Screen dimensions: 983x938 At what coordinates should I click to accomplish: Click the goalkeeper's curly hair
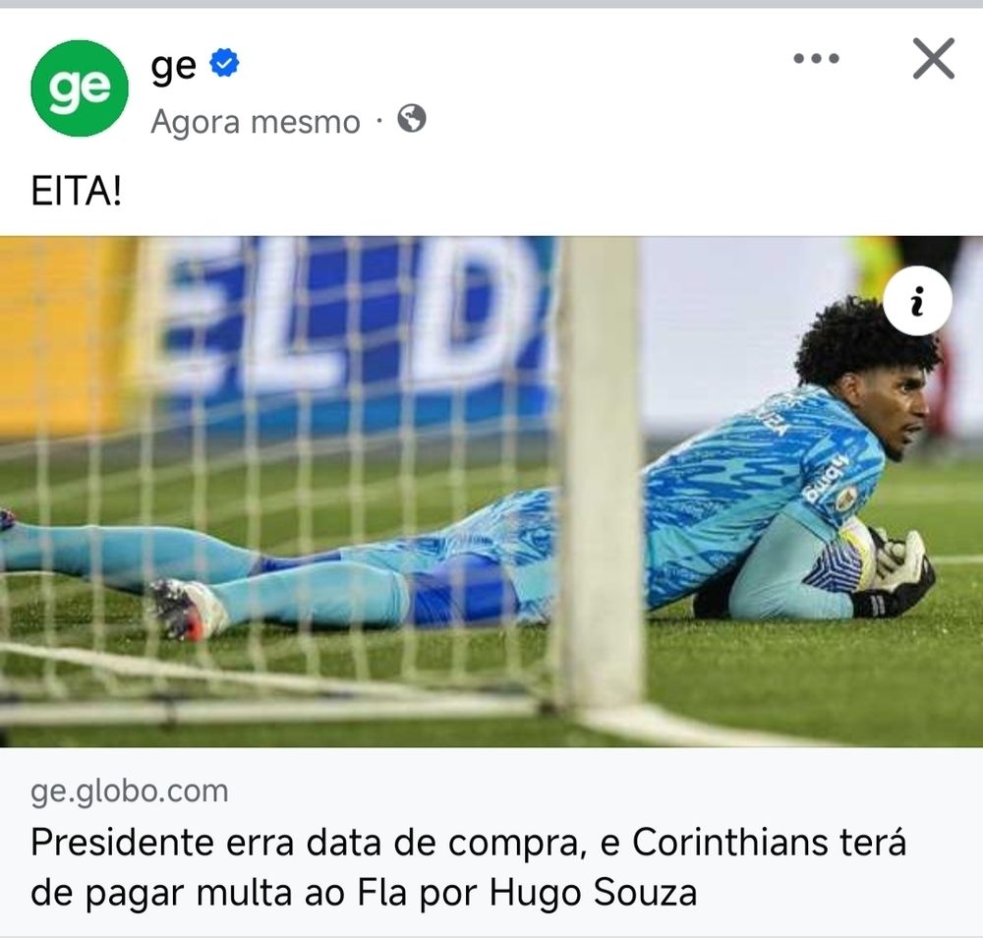[865, 343]
